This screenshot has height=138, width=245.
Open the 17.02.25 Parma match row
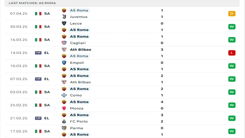[x=122, y=131]
